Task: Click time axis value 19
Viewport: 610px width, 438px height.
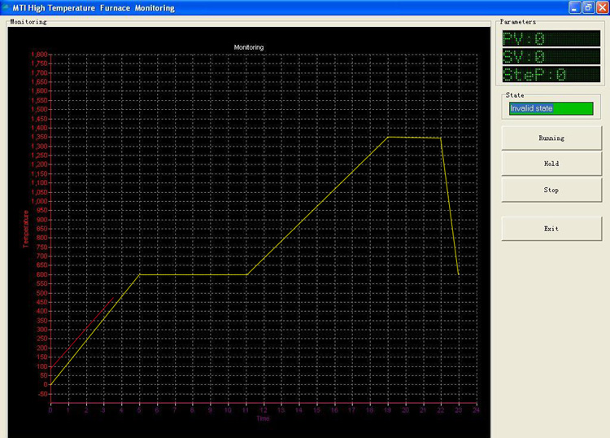Action: tap(387, 410)
